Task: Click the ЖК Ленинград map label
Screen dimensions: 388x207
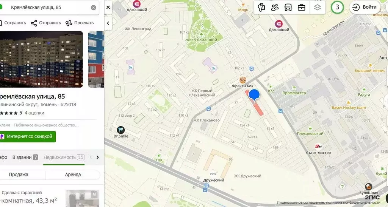Action: tap(138, 29)
